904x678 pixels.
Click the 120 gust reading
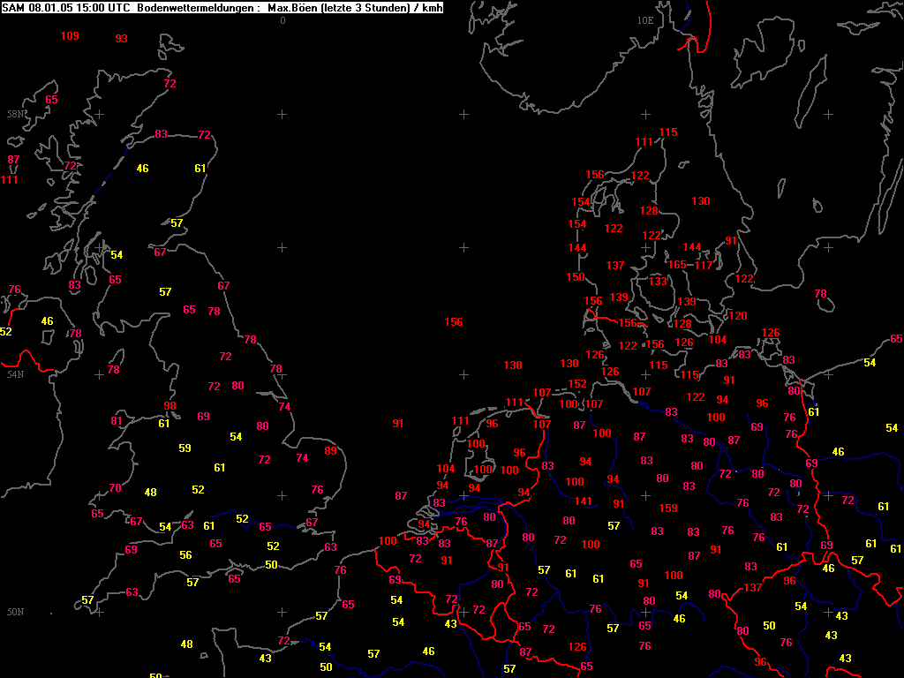pyautogui.click(x=738, y=316)
